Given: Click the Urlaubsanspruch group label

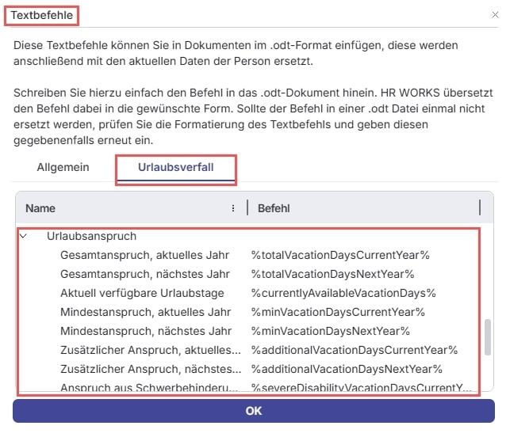Looking at the screenshot, I should tap(92, 236).
